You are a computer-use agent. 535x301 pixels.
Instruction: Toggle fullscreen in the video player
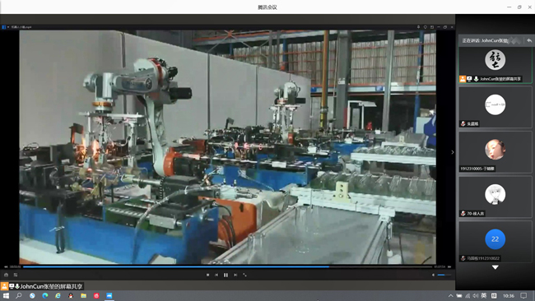click(244, 275)
